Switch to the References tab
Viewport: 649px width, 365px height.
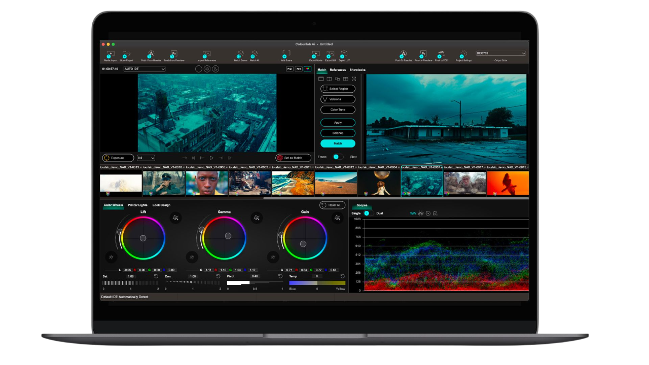[x=338, y=70]
